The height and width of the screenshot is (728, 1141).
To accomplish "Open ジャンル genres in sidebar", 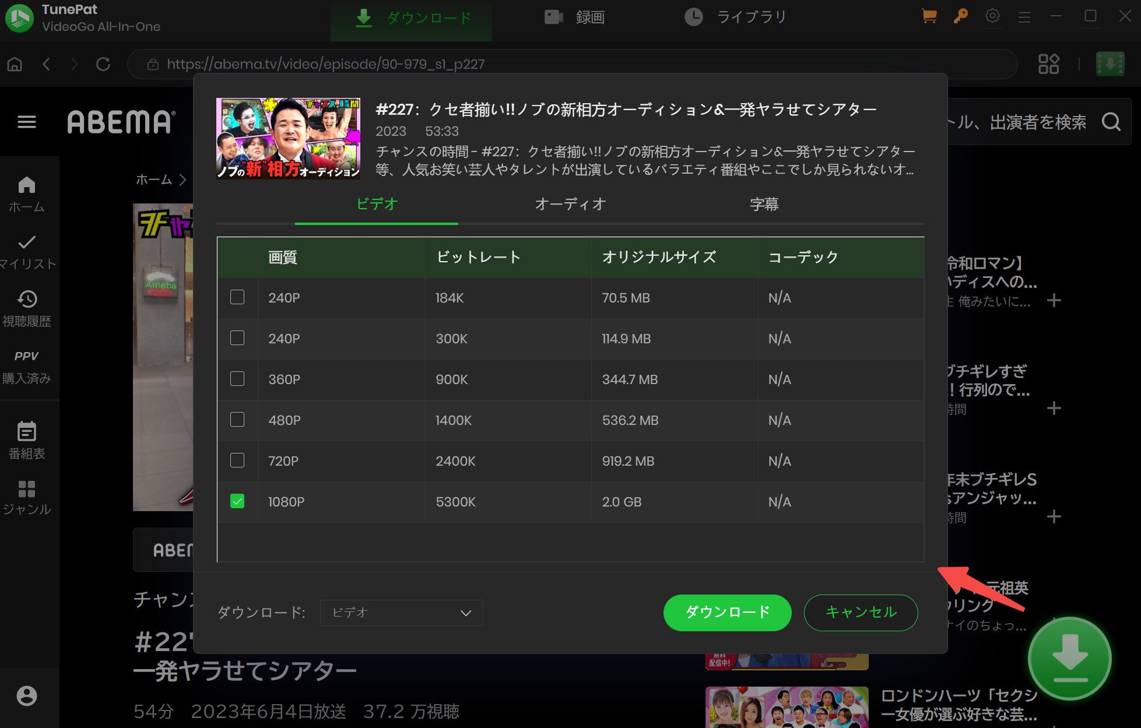I will click(27, 498).
